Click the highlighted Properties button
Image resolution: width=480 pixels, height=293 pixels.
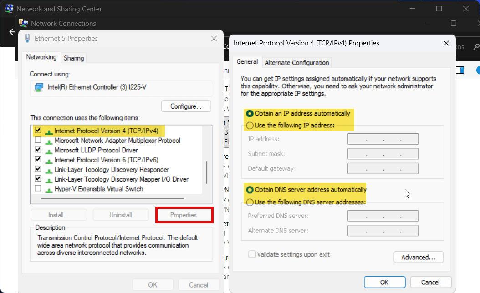click(184, 215)
